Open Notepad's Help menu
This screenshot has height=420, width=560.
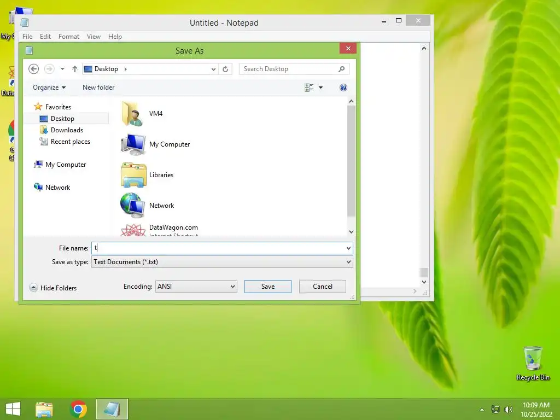point(115,37)
